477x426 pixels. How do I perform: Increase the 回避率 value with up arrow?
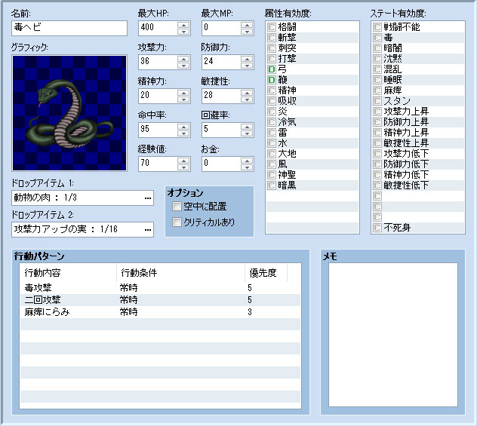click(x=247, y=125)
